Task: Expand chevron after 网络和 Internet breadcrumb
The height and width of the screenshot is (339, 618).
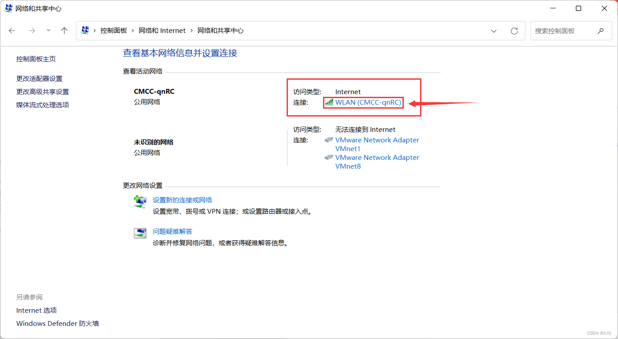Action: click(x=191, y=31)
